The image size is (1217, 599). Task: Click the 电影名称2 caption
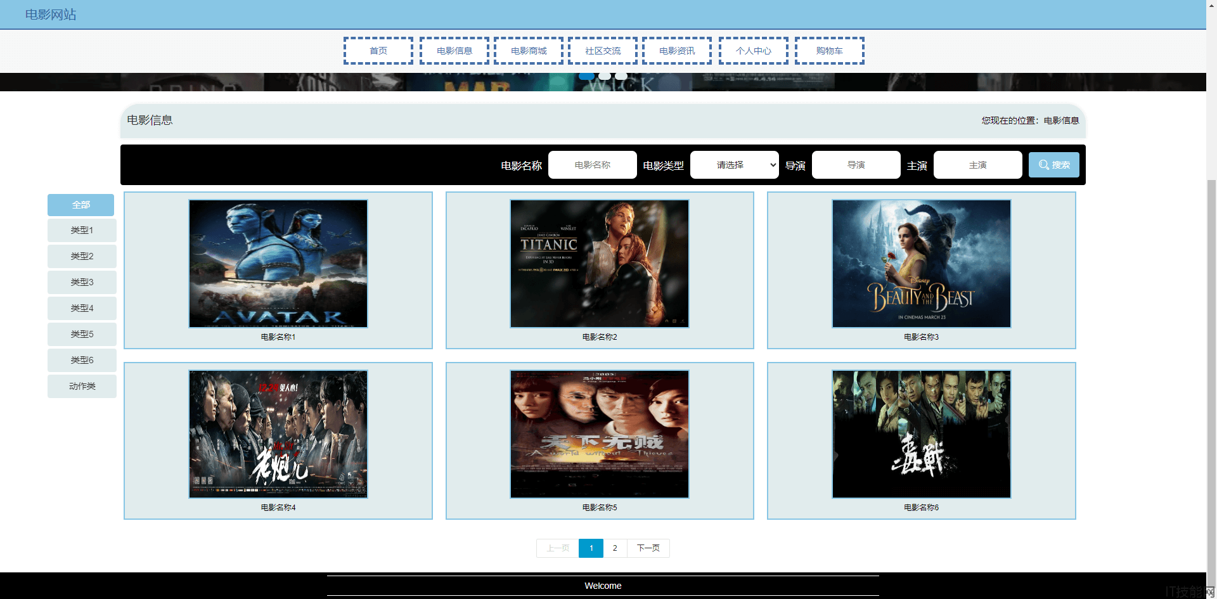[x=600, y=337]
